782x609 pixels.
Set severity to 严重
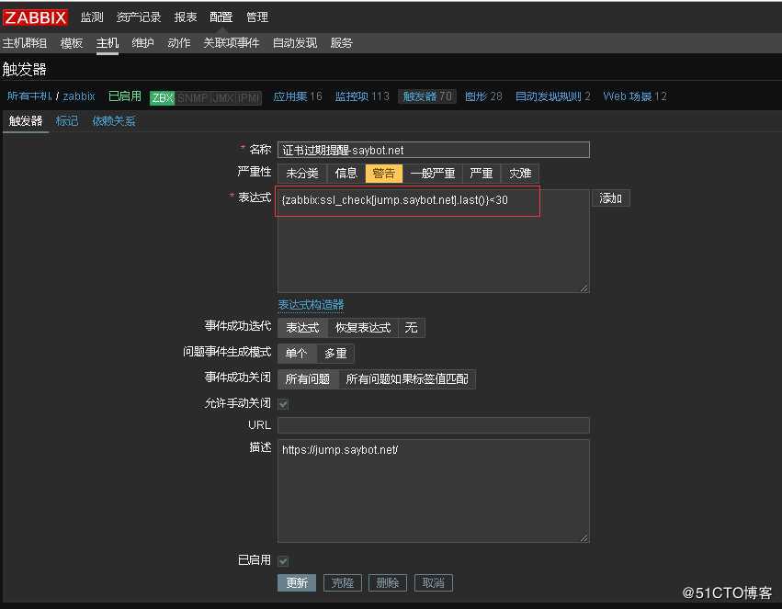(482, 174)
